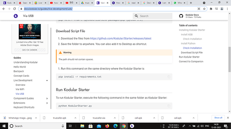
Task: Jump to Install ADB in contents
Action: 187,34
